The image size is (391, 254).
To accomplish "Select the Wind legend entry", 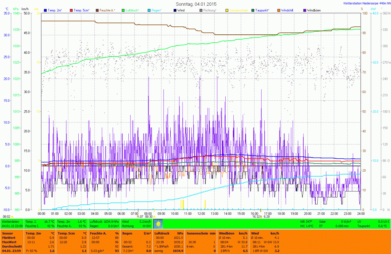I will 181,10.
